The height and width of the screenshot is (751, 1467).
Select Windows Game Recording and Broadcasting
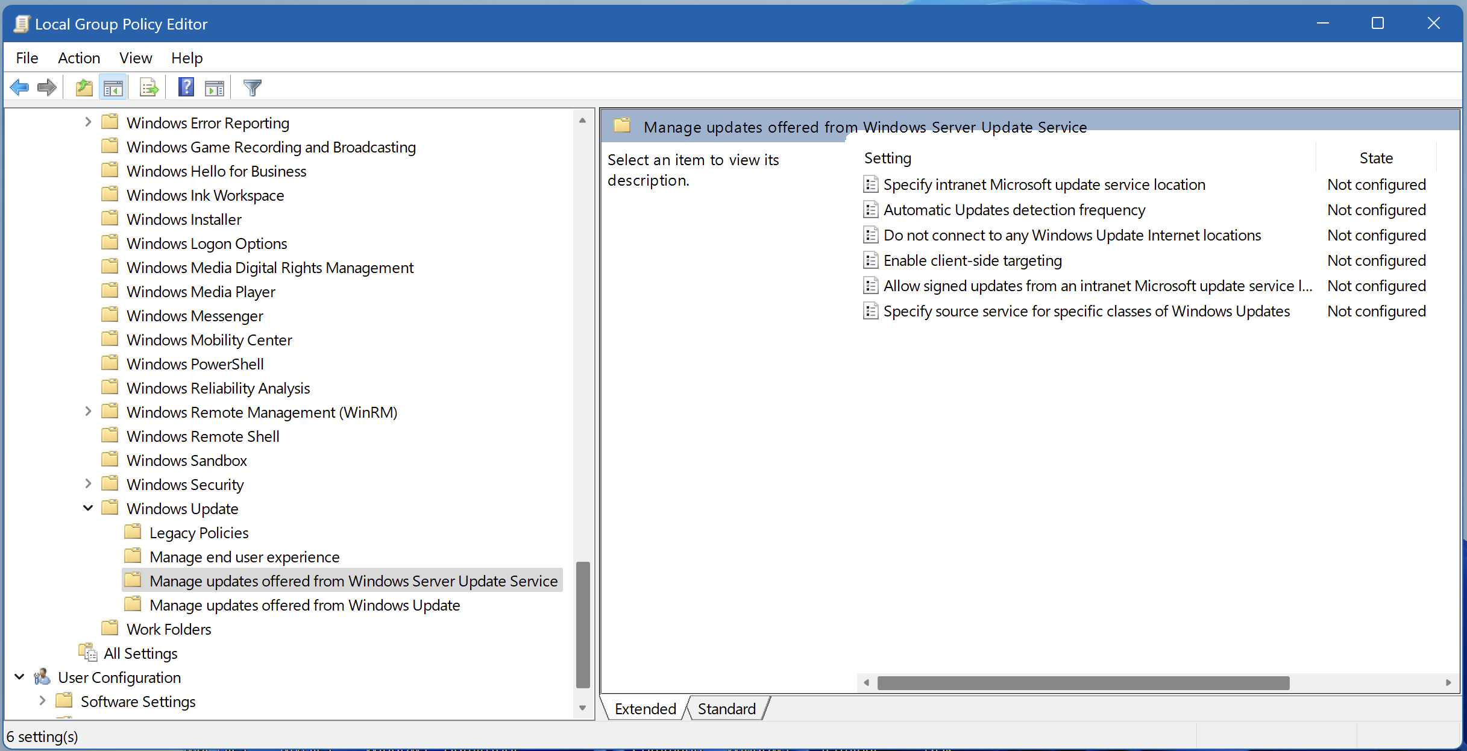[x=271, y=147]
